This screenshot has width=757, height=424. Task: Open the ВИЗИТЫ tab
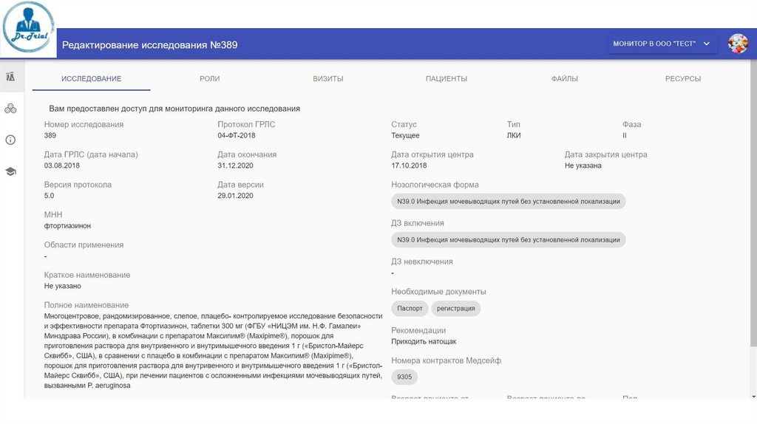click(x=327, y=78)
